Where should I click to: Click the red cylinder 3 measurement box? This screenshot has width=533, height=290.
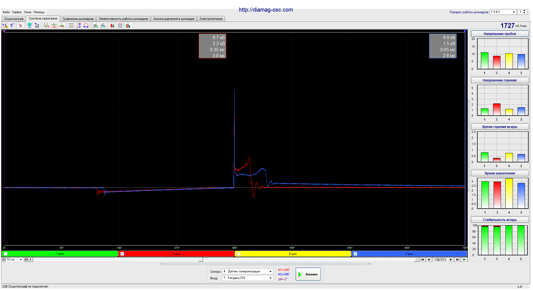pyautogui.click(x=212, y=46)
